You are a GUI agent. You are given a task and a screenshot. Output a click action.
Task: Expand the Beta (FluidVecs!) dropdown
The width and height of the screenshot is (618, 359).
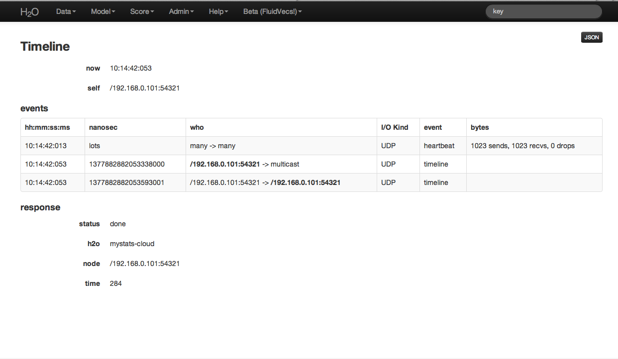pos(272,11)
